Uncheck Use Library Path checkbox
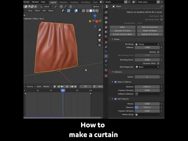 click(161, 20)
